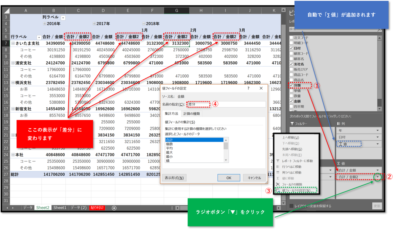Select 平均 in the summary function list
The image size is (394, 229).
point(194,148)
